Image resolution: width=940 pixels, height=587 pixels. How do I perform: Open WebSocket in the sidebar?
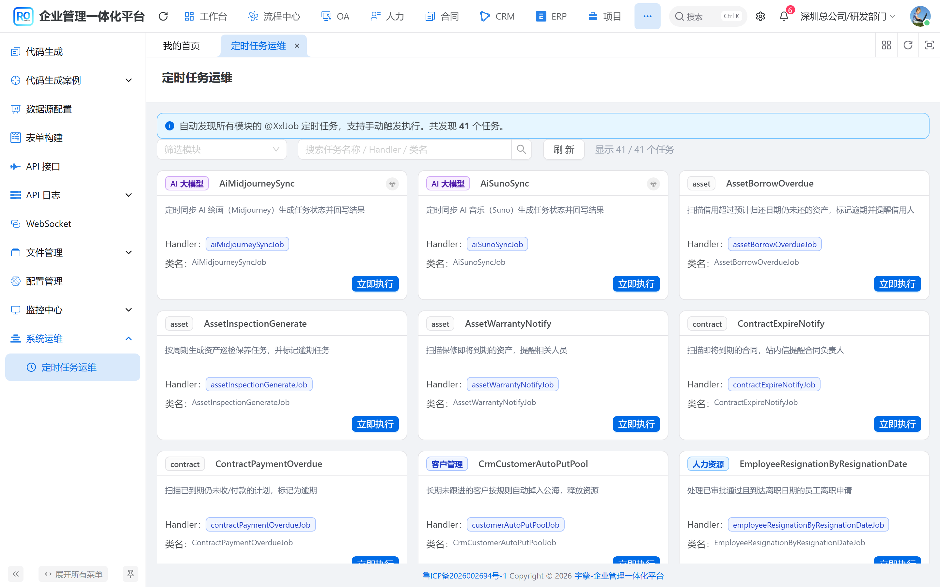click(x=73, y=224)
